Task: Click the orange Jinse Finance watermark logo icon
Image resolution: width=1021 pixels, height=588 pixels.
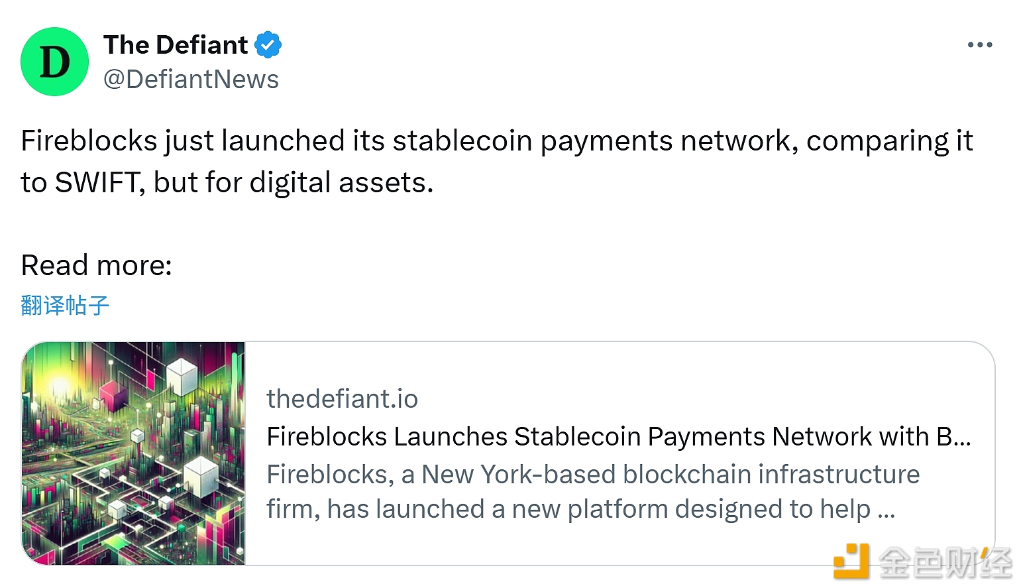Action: [x=851, y=561]
